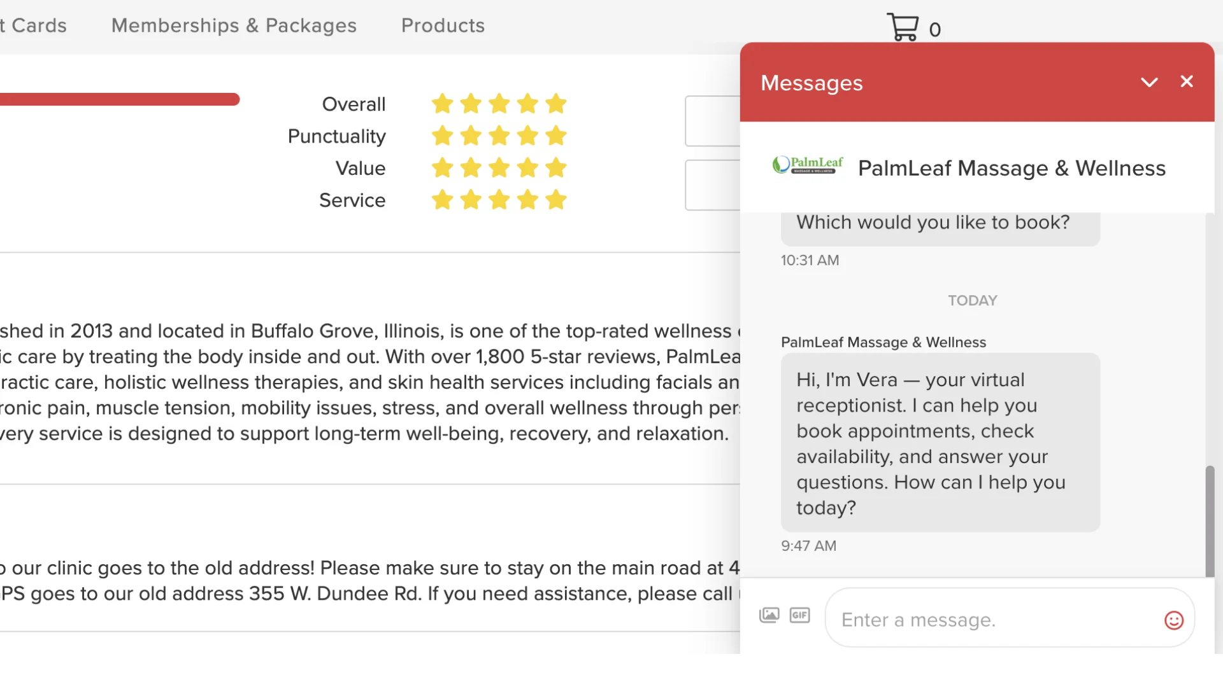Viewport: 1223px width, 687px height.
Task: Click the Overall star rating
Action: (x=499, y=104)
